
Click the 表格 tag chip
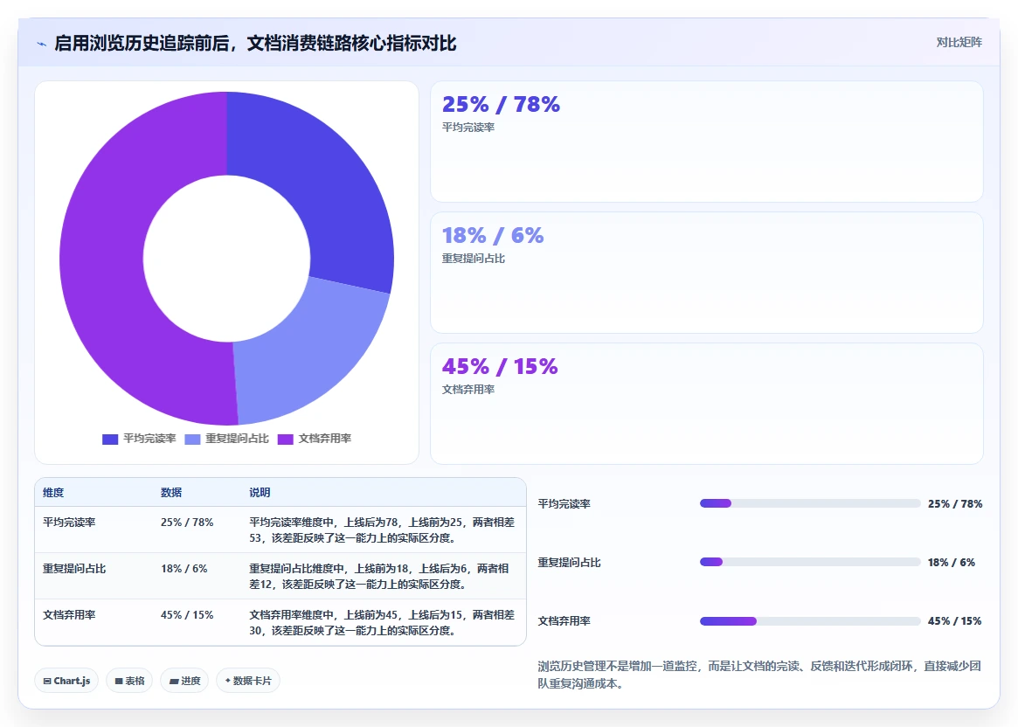129,681
